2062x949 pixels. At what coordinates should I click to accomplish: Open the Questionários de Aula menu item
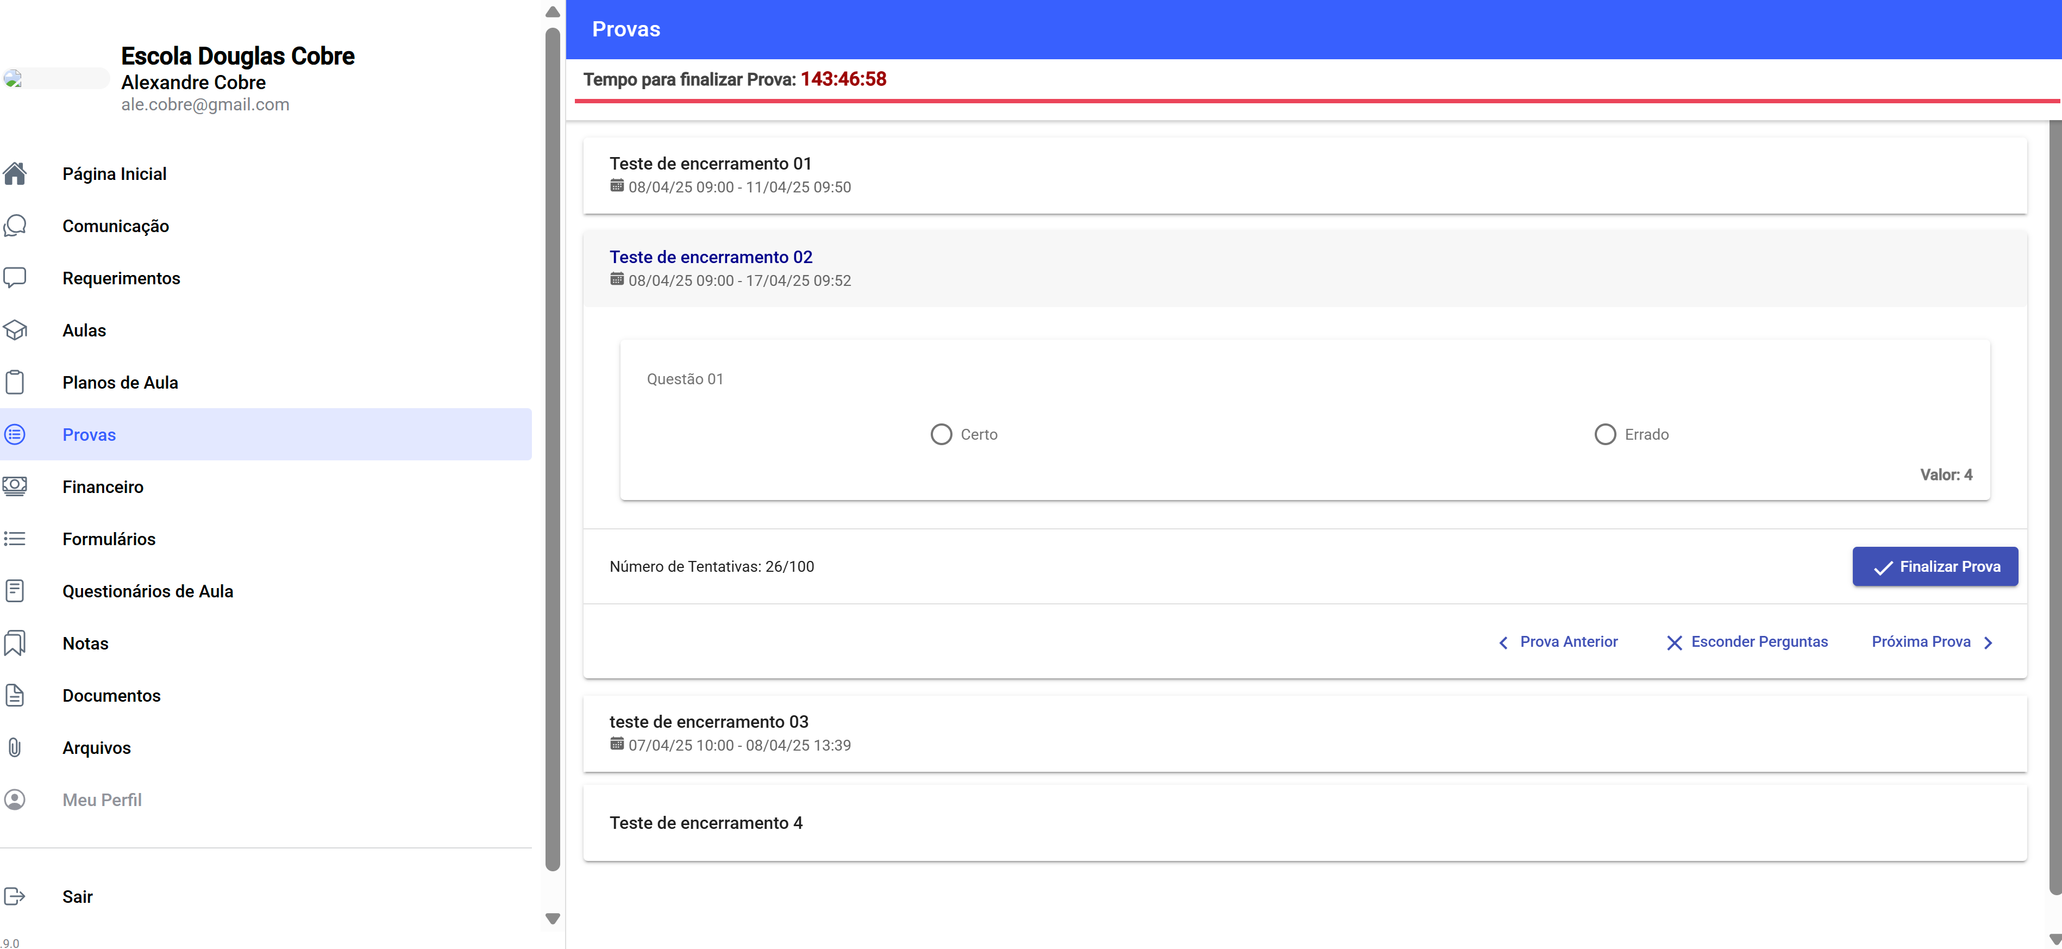(147, 591)
